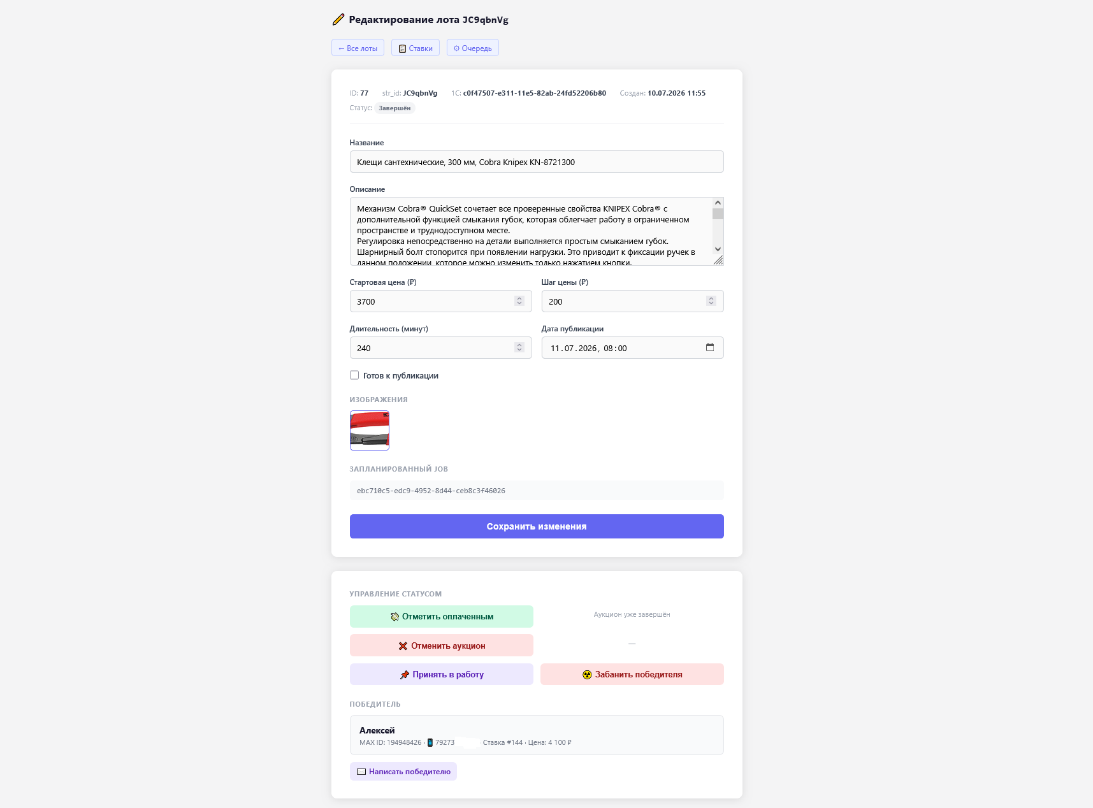Click Принять в работу button
This screenshot has height=808, width=1093.
pos(442,674)
